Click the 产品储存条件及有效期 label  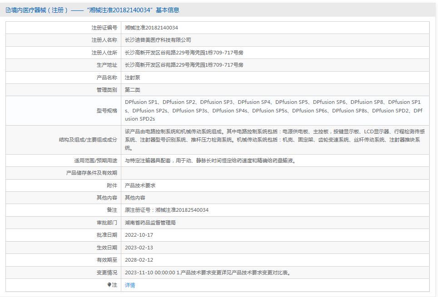[x=92, y=173]
